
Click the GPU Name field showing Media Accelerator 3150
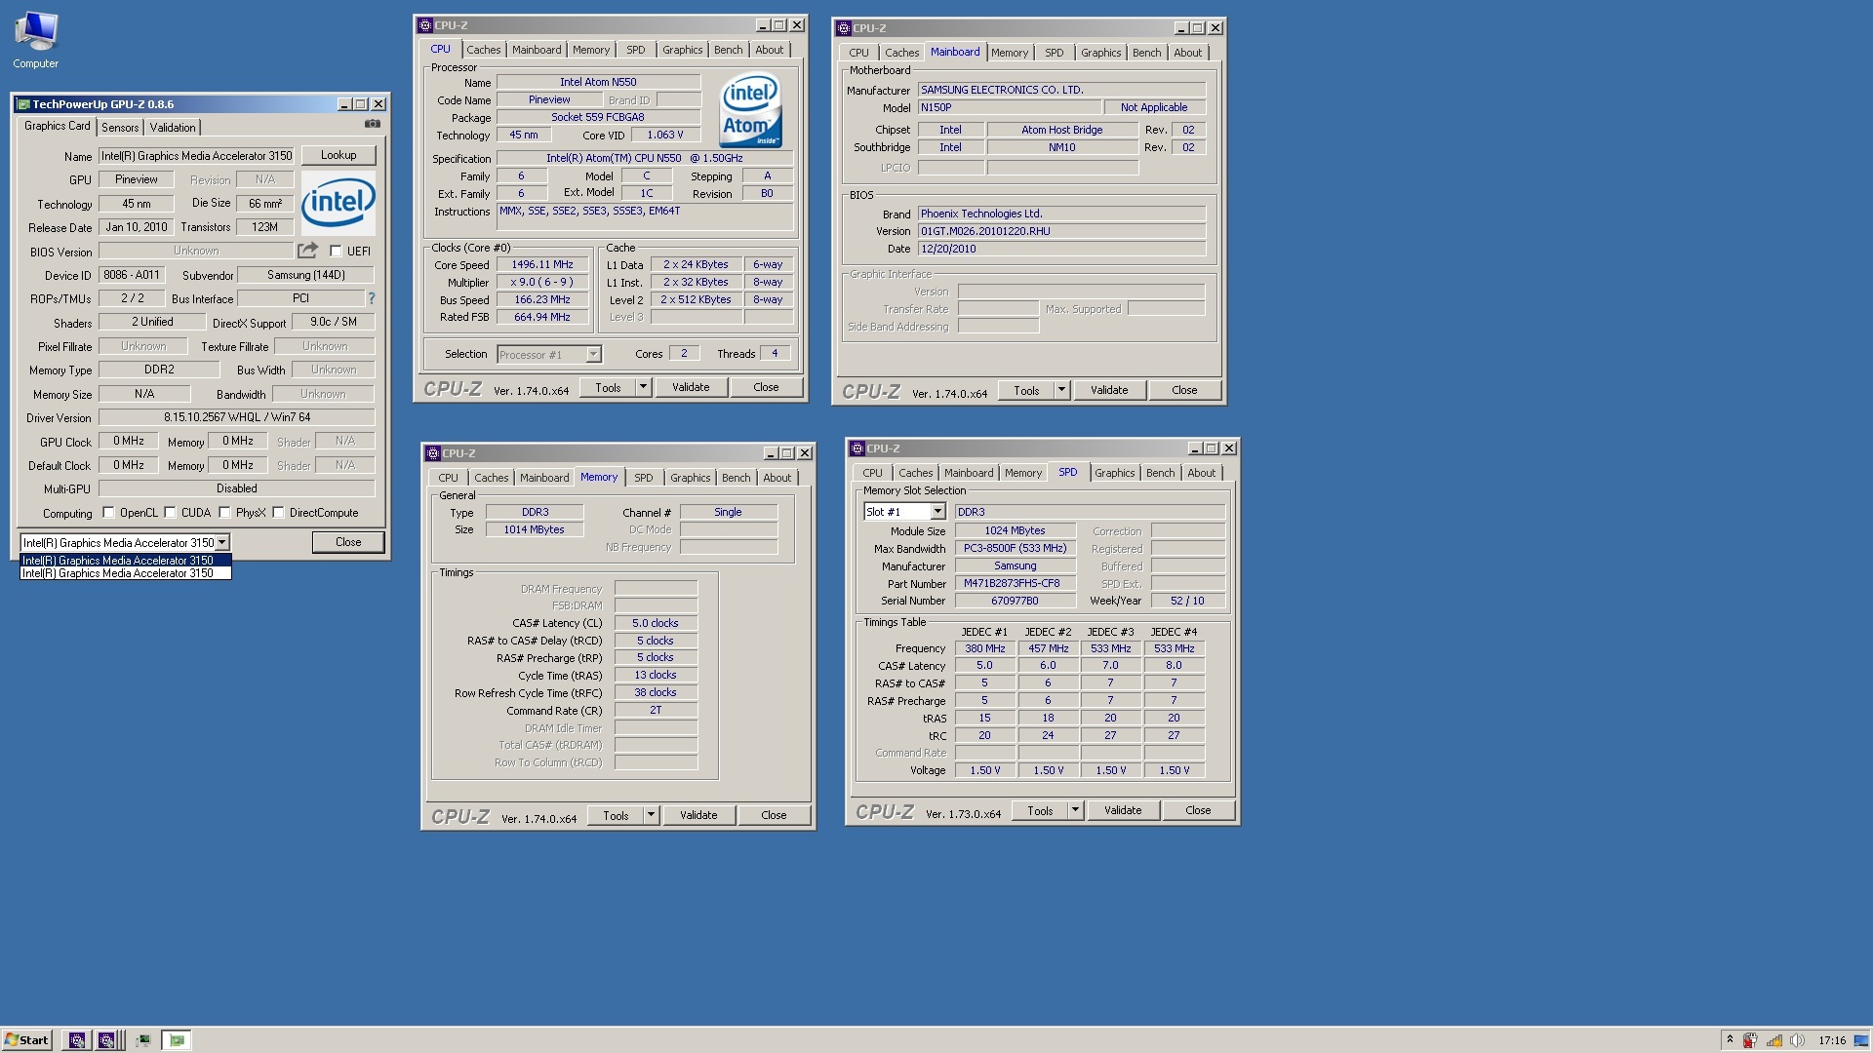[196, 156]
